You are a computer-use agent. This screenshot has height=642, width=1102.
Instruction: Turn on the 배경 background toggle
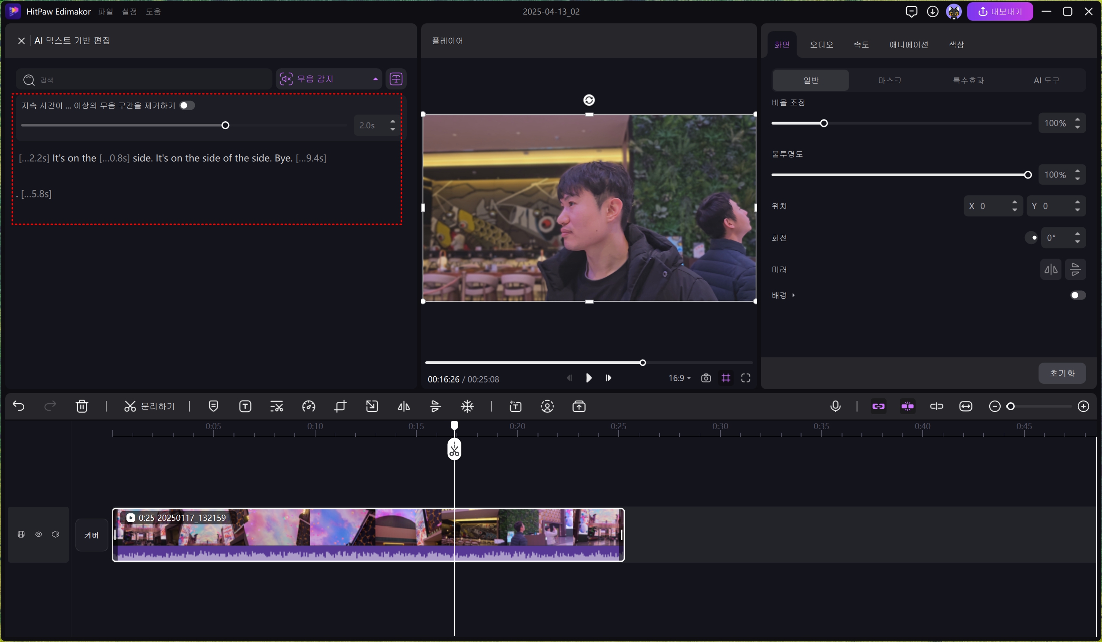[1077, 295]
